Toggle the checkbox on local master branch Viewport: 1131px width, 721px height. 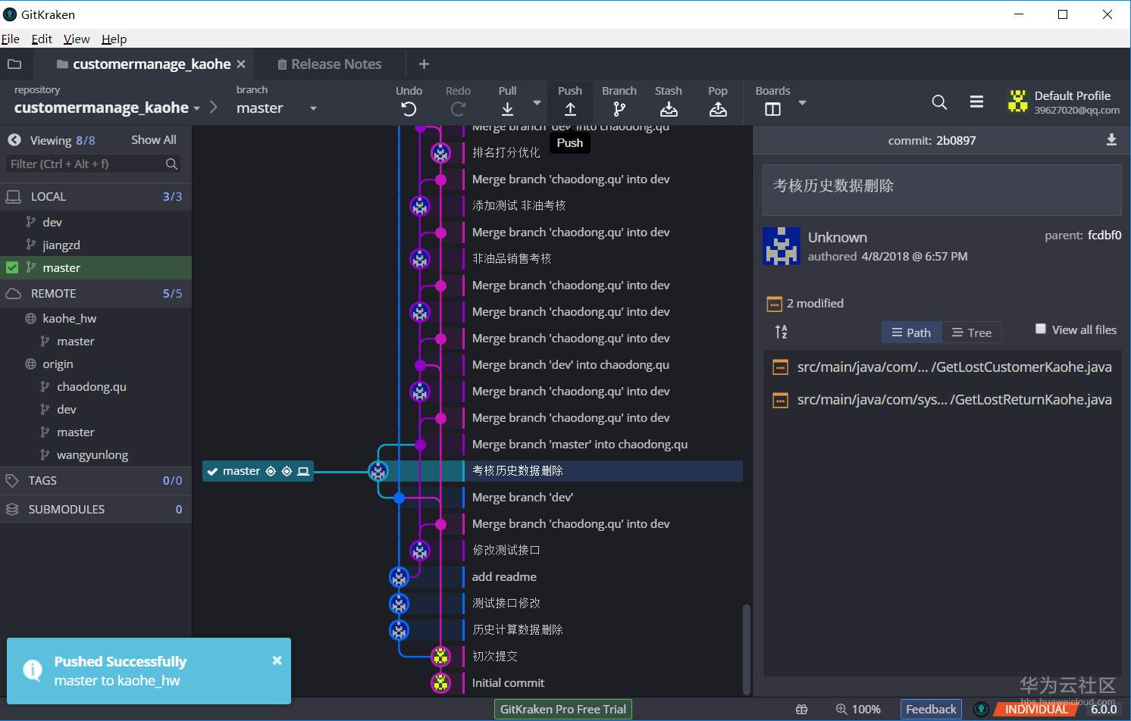coord(12,267)
